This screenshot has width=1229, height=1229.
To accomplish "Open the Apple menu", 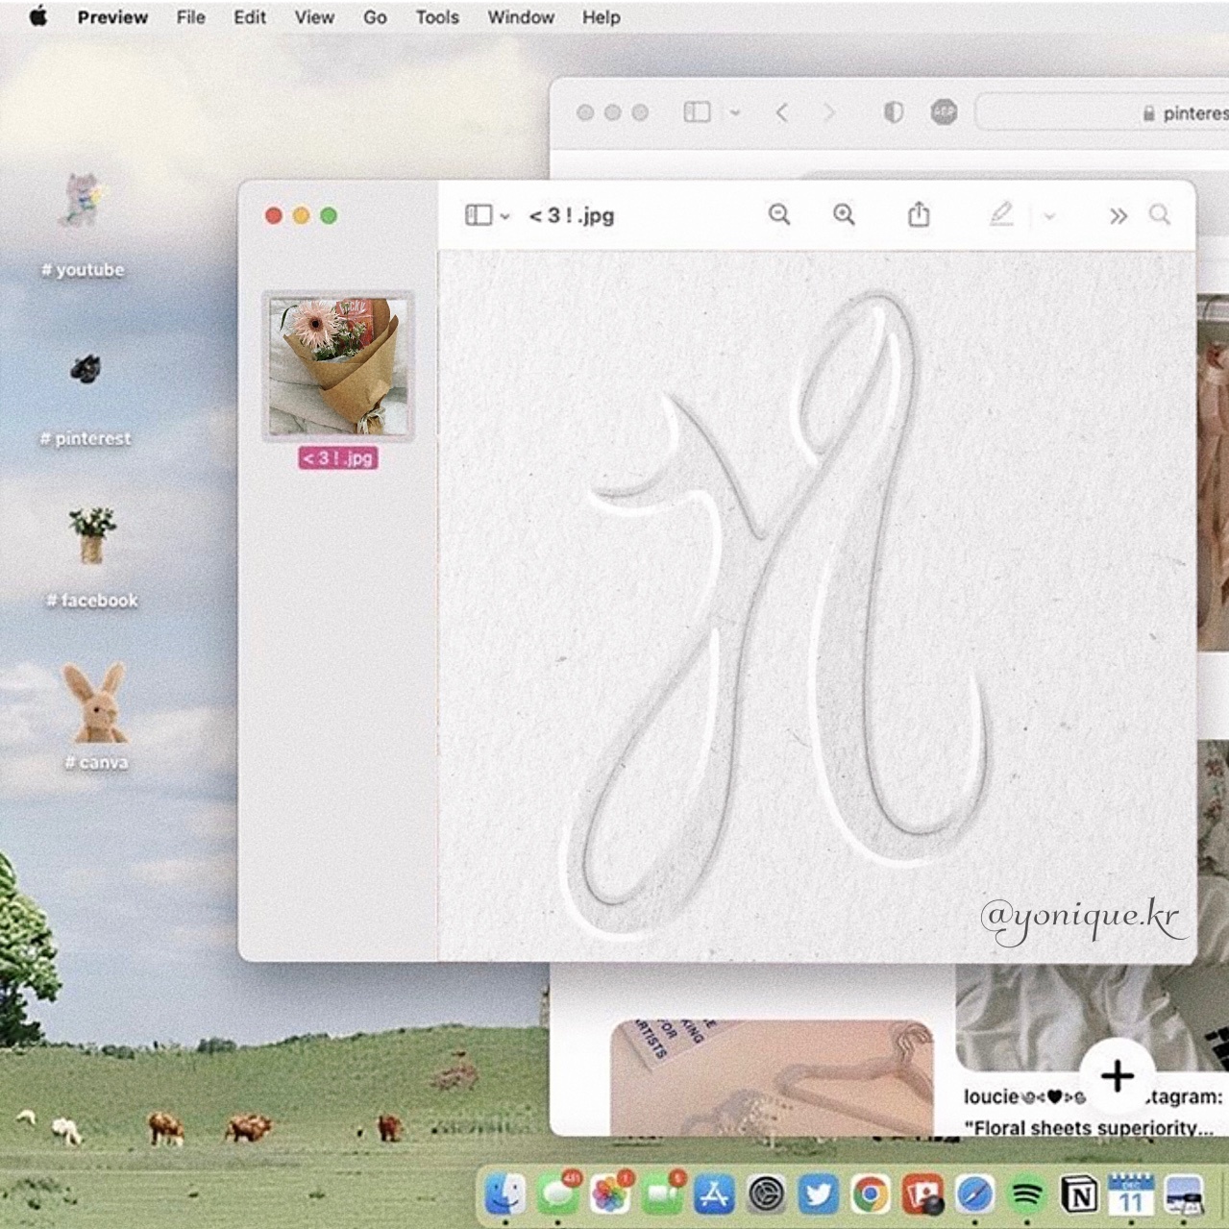I will [x=38, y=16].
